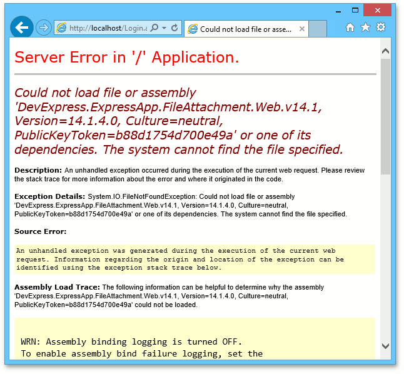
Task: Maximize the browser window
Action: pos(356,11)
